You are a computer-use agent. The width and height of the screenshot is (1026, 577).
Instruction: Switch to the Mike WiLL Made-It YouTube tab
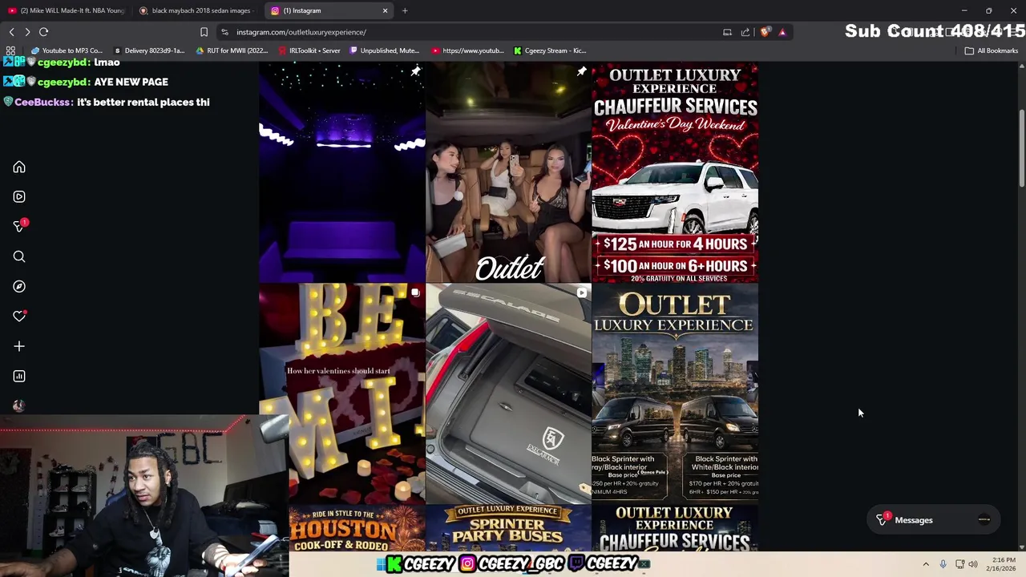point(66,10)
